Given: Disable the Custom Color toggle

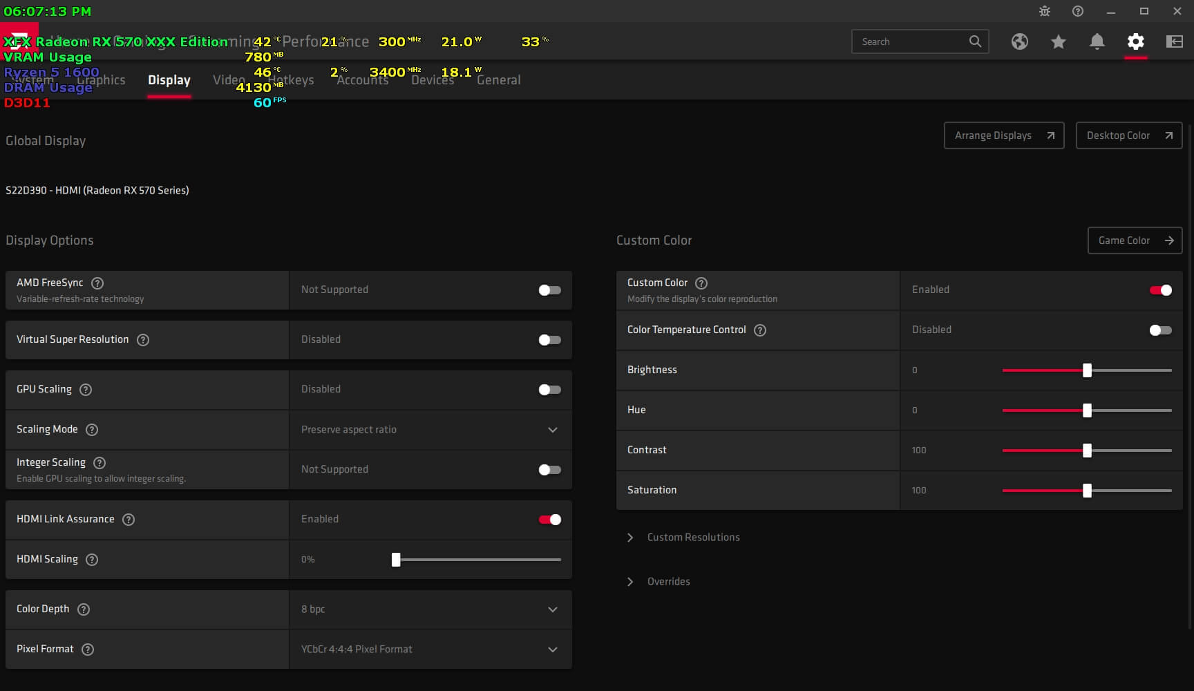Looking at the screenshot, I should click(1160, 290).
